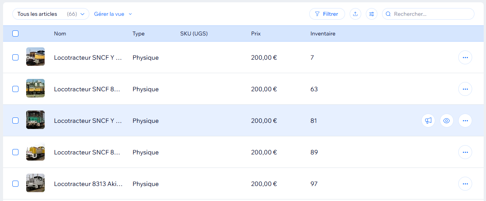Expand the Tous les articles dropdown

pos(51,14)
